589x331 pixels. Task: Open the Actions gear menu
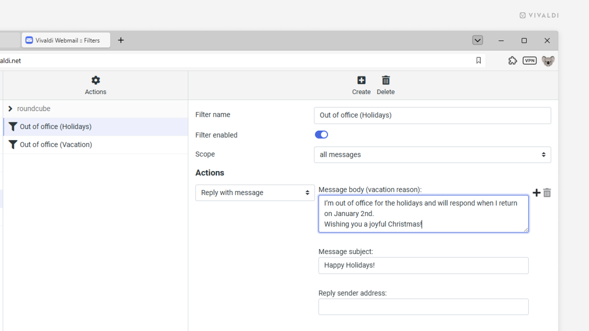[95, 85]
